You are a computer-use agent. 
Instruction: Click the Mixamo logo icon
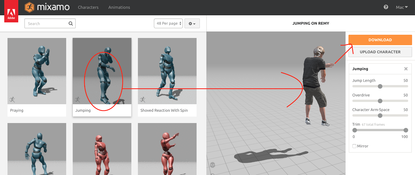(30, 7)
